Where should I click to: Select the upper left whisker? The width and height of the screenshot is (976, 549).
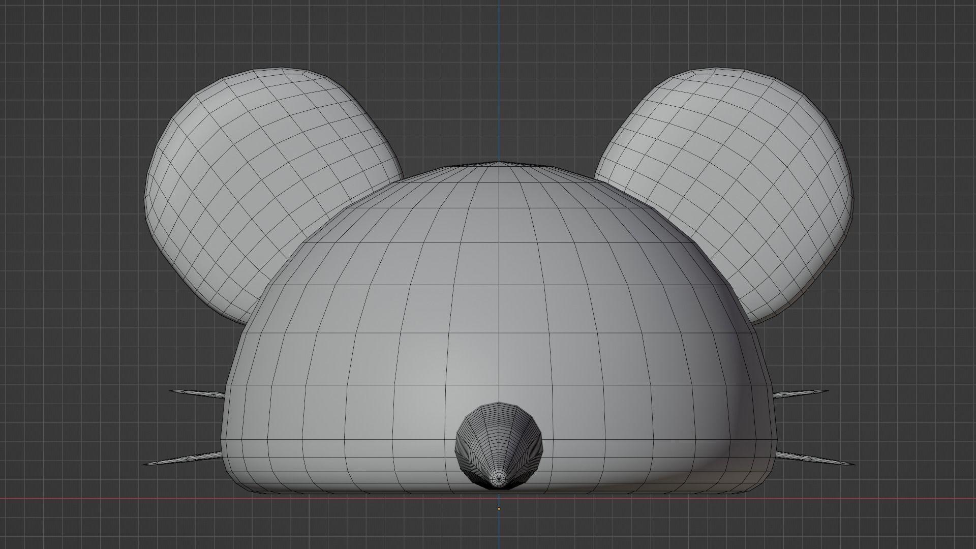click(197, 393)
